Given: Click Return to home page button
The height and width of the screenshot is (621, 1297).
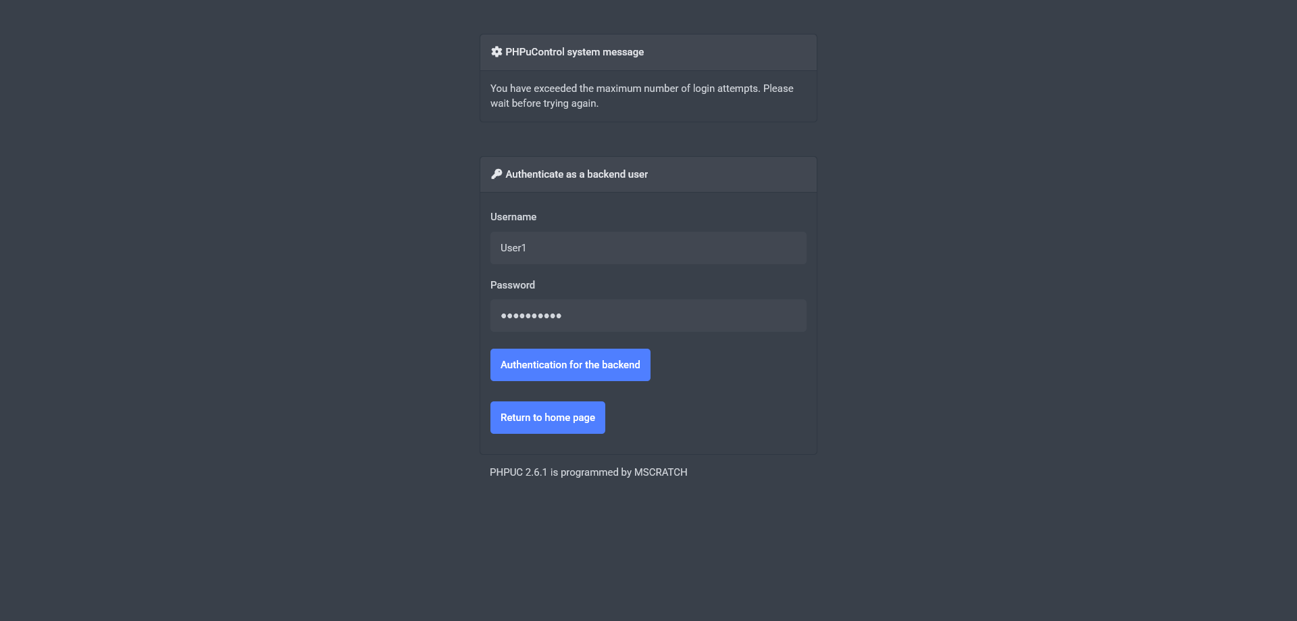Looking at the screenshot, I should 547,418.
